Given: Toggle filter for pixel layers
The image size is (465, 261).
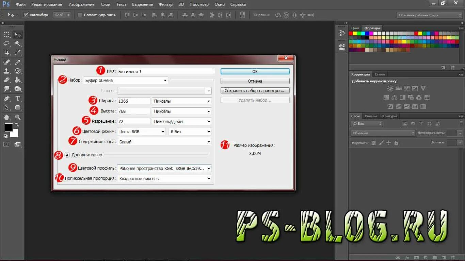Looking at the screenshot, I should click(x=405, y=124).
